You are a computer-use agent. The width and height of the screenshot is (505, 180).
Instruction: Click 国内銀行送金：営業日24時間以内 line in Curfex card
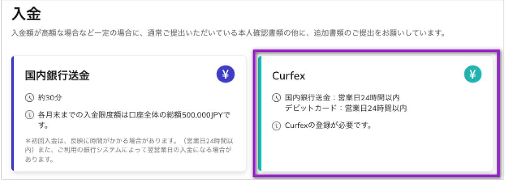point(343,97)
